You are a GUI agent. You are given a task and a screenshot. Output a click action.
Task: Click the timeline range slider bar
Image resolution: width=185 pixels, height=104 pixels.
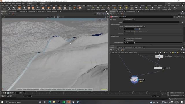click(x=92, y=96)
